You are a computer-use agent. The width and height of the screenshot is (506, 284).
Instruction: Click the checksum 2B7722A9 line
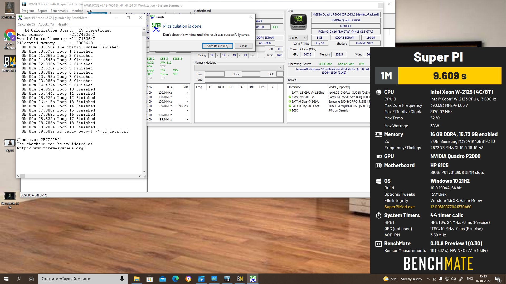(38, 140)
